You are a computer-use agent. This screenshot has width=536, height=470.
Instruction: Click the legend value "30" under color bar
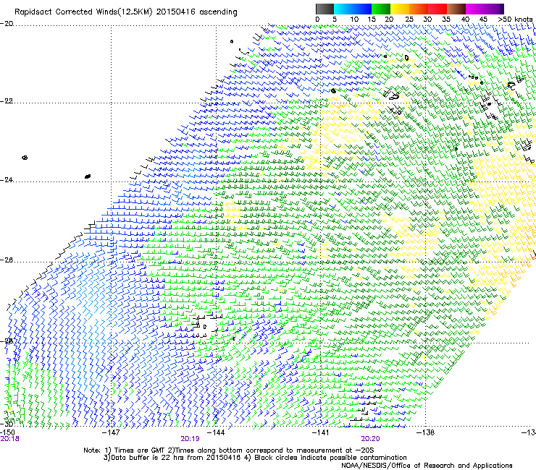[x=427, y=20]
